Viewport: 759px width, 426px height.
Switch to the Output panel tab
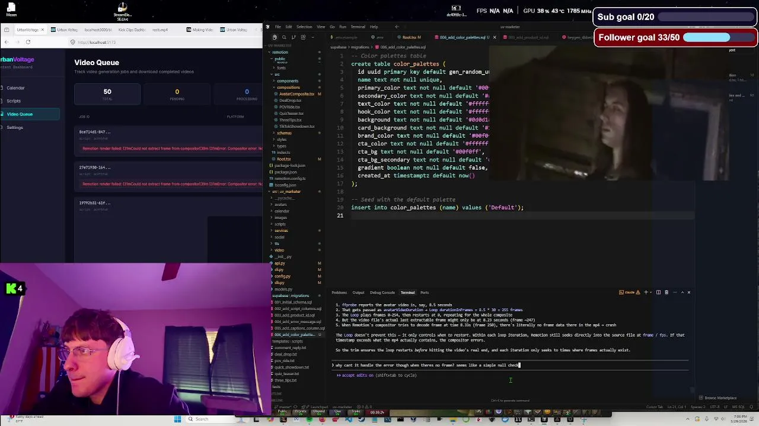point(358,292)
